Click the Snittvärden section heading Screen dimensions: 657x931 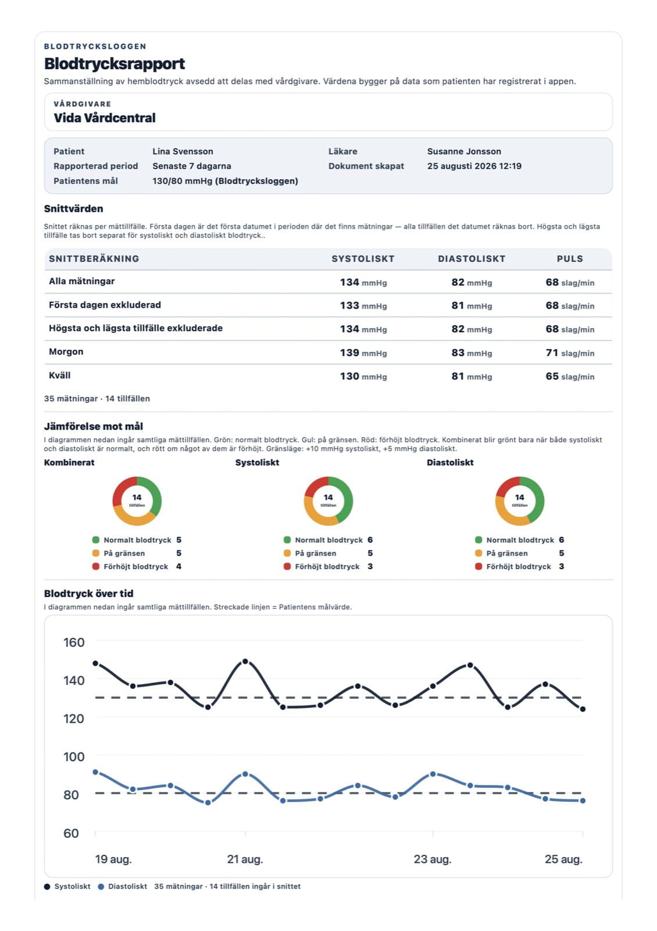click(73, 208)
